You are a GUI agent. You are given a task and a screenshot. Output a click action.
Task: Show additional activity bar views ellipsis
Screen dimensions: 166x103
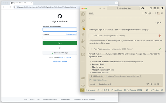tap(83, 61)
